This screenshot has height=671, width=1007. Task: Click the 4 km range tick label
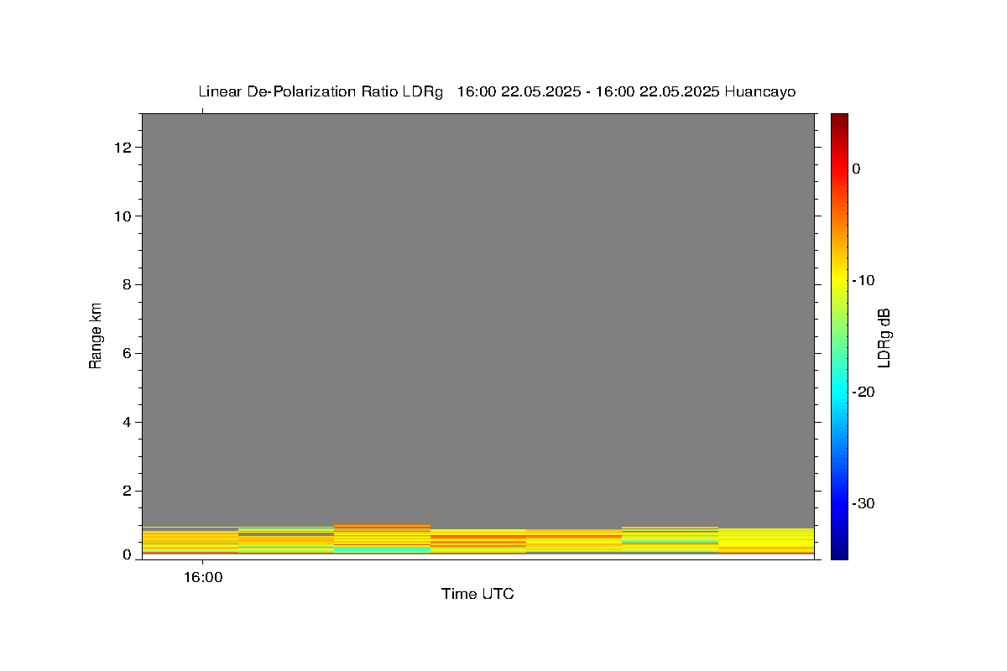[129, 422]
